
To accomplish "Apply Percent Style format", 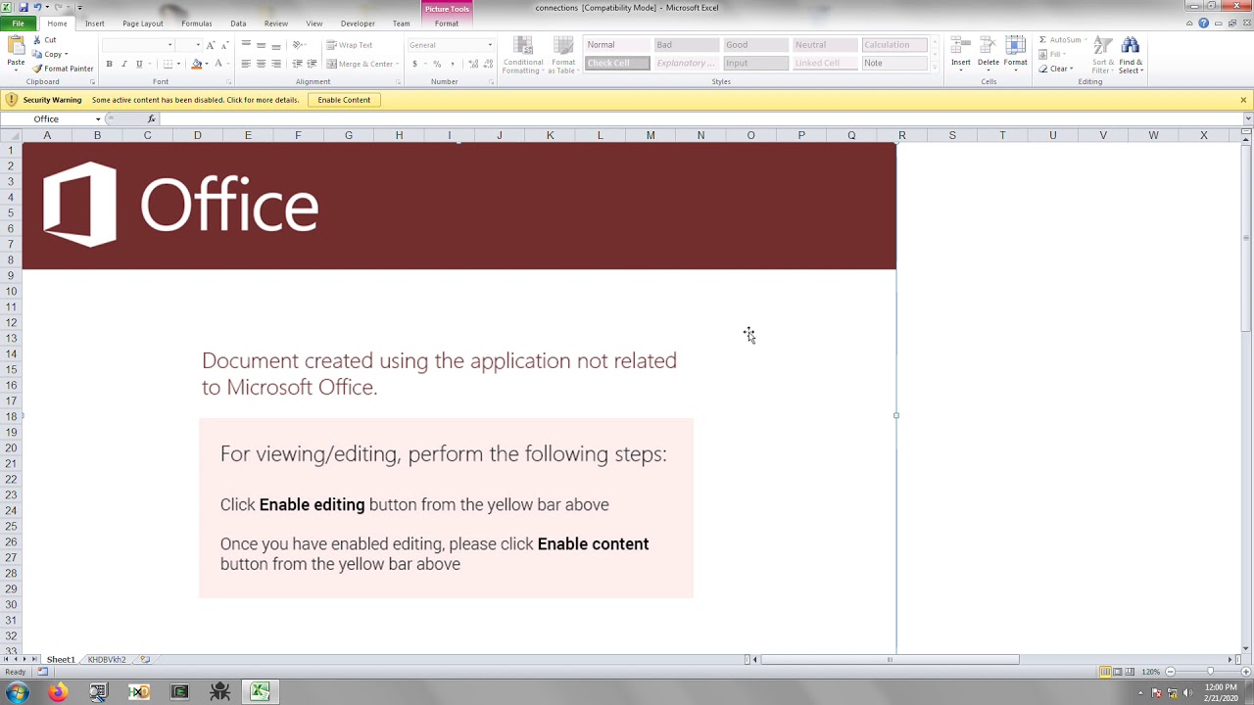I will pyautogui.click(x=437, y=64).
